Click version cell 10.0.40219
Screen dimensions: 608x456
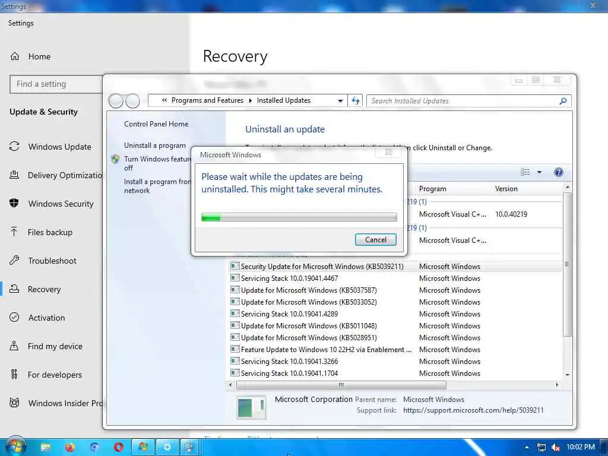coord(511,214)
